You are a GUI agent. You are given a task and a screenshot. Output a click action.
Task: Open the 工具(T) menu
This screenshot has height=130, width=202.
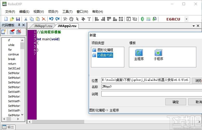(67, 12)
